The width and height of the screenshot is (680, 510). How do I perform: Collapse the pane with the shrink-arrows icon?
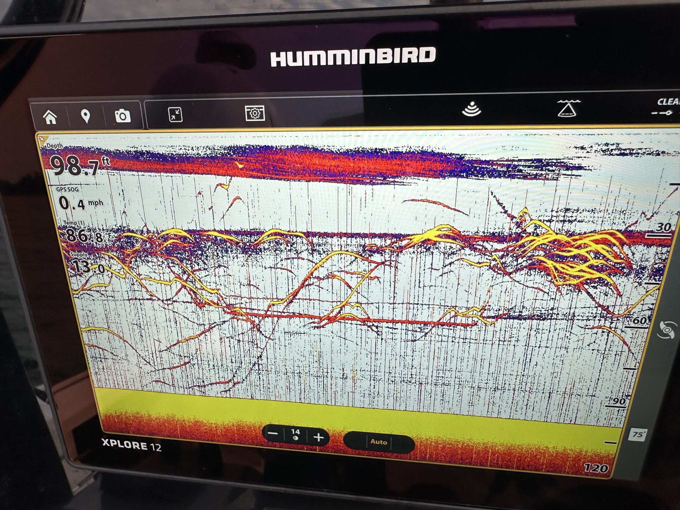(175, 115)
